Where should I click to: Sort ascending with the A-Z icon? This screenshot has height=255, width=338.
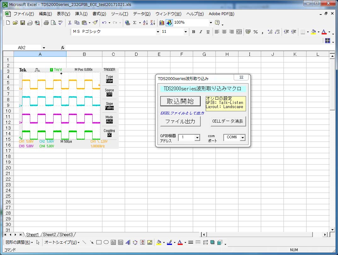pyautogui.click(x=145, y=23)
